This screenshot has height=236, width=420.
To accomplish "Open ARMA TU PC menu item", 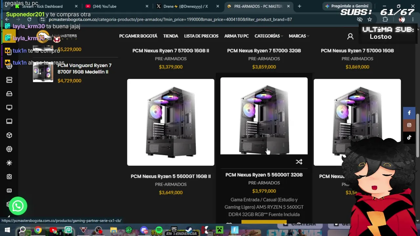I will pos(236,36).
